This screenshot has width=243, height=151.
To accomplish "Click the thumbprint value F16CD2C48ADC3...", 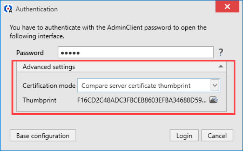I will (142, 100).
